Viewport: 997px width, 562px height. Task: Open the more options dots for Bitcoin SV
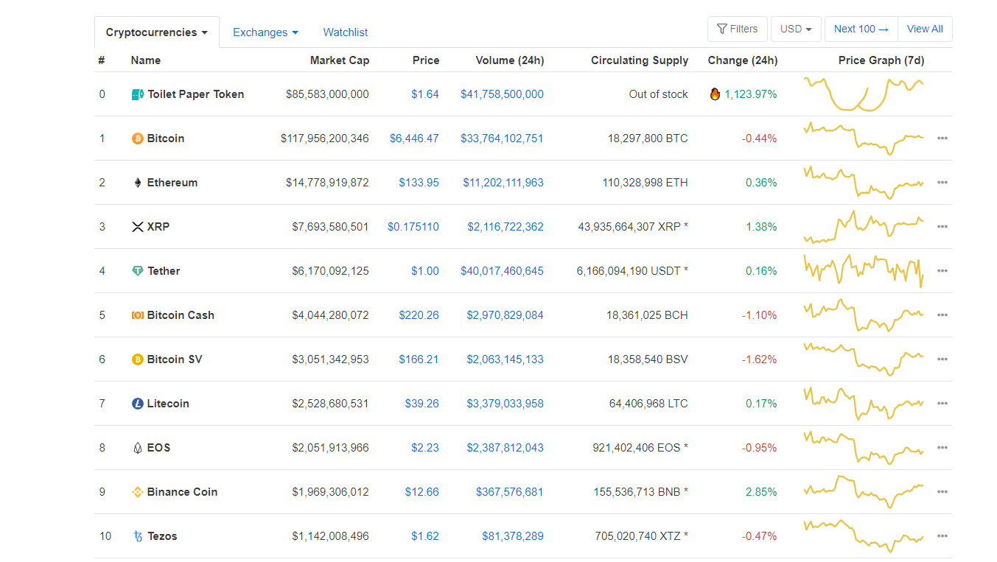[x=942, y=359]
